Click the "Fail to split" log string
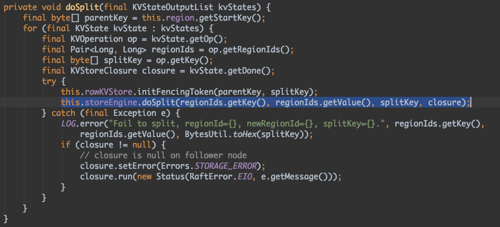The image size is (500, 227). tap(247, 123)
